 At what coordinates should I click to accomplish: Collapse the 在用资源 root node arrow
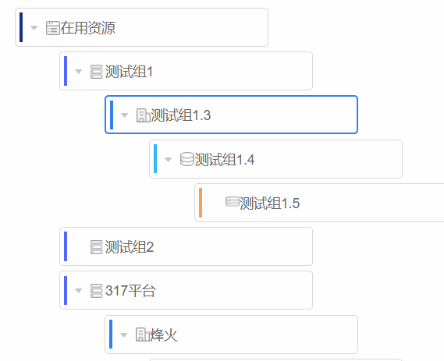34,28
